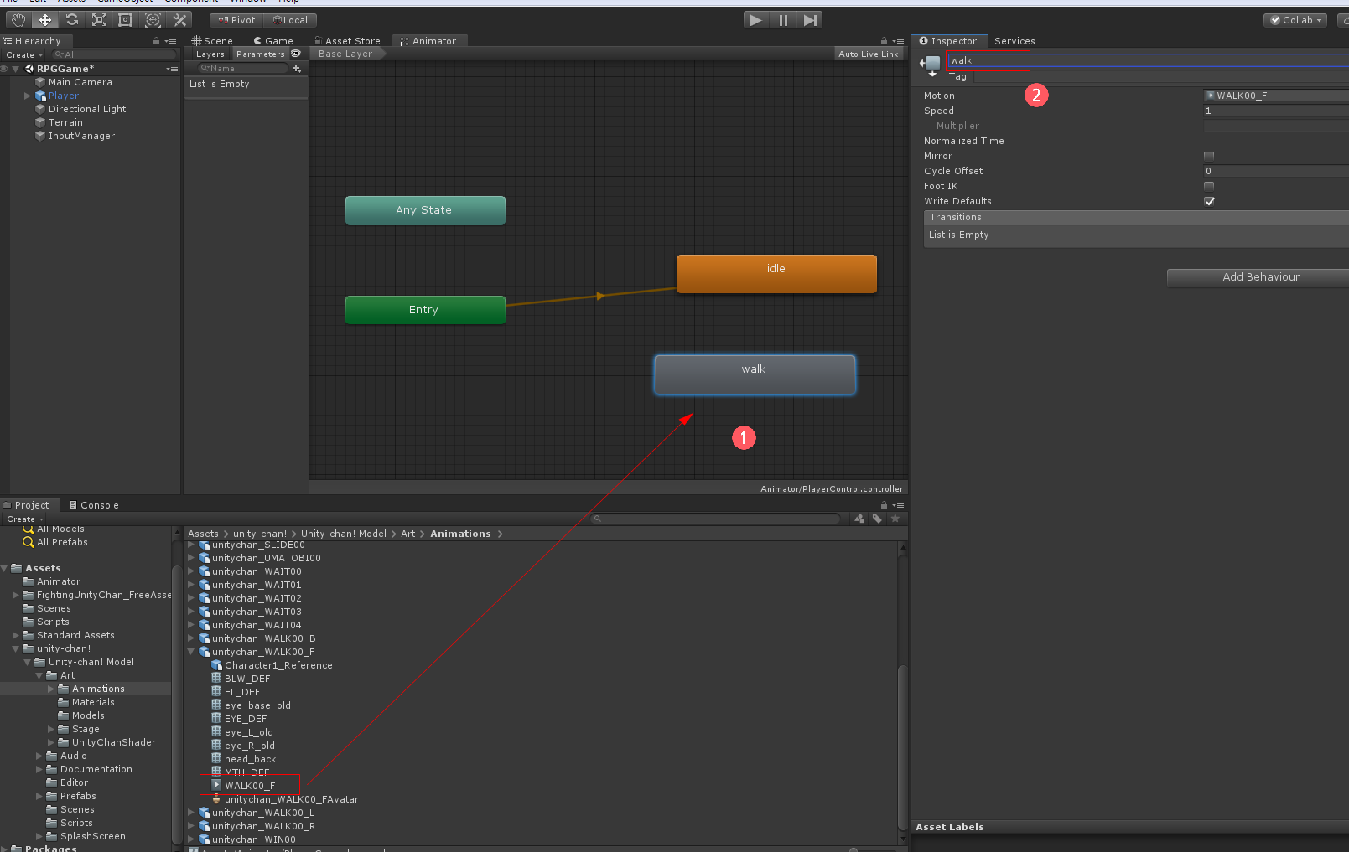Expand the FightingUnityChan_FreeAsset folder
1349x852 pixels.
16,595
